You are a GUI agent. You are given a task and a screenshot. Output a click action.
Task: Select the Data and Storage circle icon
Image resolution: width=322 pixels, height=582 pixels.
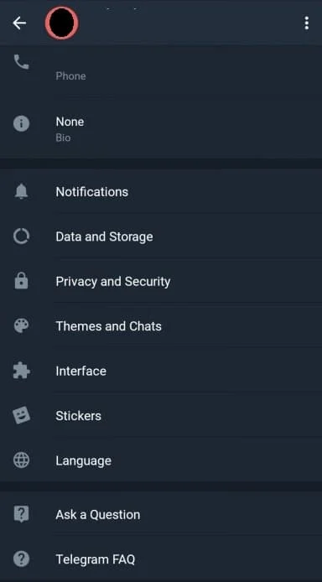click(x=21, y=236)
